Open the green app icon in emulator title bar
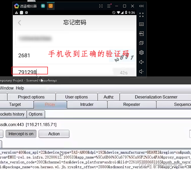 pyautogui.click(x=43, y=6)
